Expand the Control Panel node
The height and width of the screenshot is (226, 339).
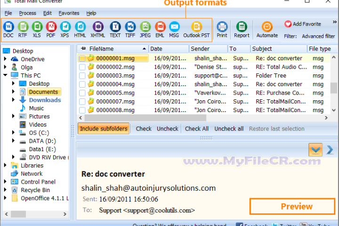[x=5, y=181]
